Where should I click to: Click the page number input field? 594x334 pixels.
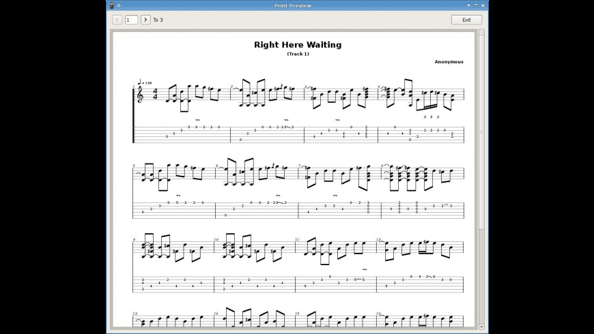coord(132,20)
